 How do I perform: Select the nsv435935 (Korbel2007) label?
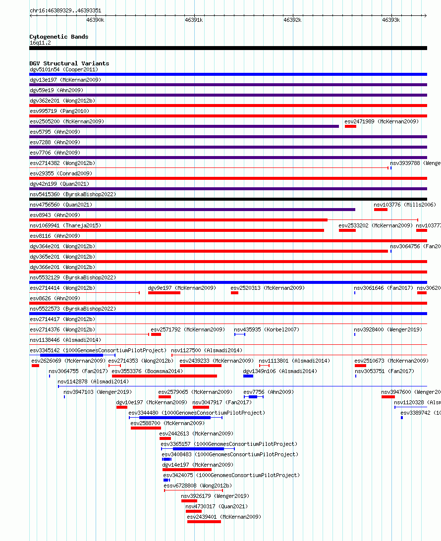pos(267,329)
